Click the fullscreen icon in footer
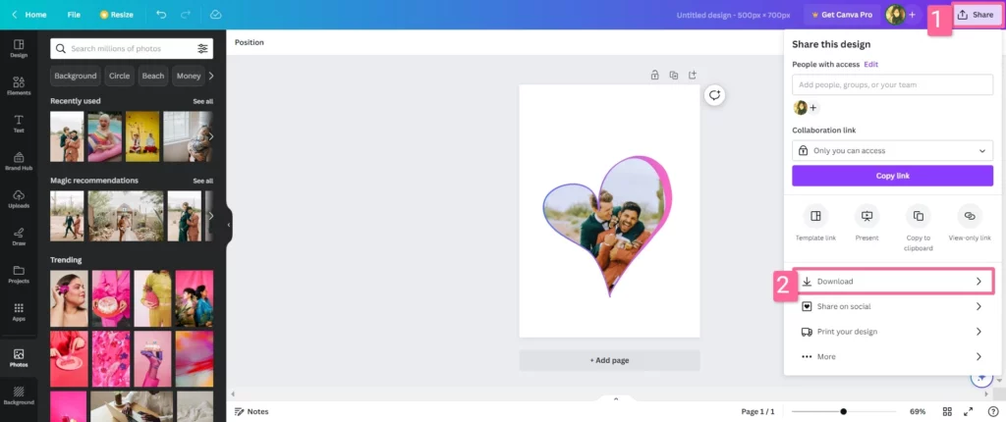This screenshot has width=1006, height=422. [x=969, y=411]
